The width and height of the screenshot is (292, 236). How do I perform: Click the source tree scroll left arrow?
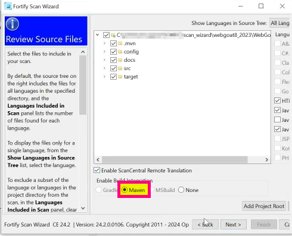[98, 159]
